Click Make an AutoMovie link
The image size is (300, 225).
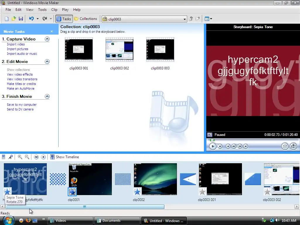[21, 88]
